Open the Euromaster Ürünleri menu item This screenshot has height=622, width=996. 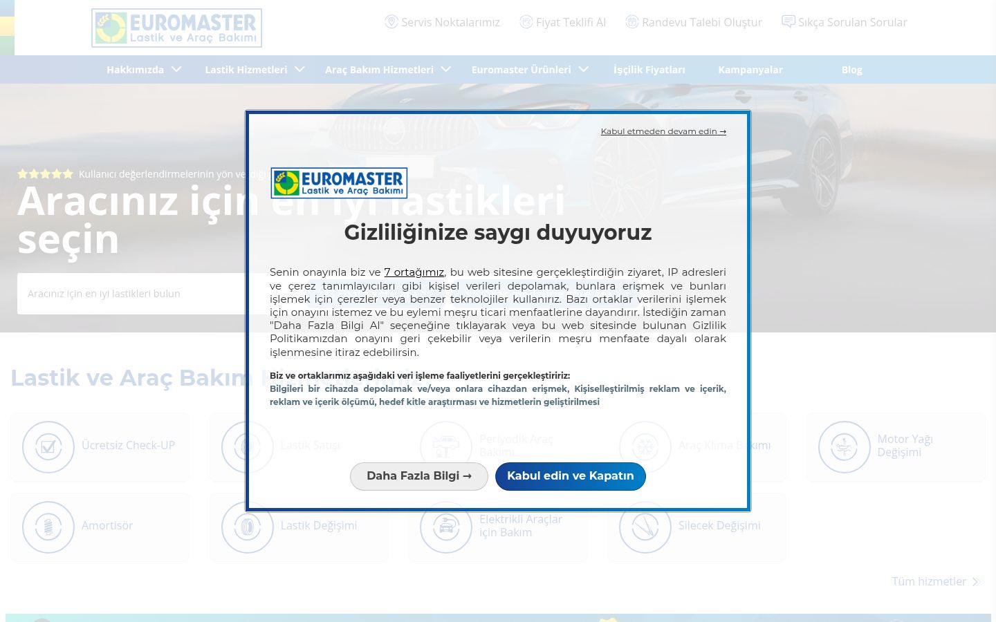click(522, 70)
